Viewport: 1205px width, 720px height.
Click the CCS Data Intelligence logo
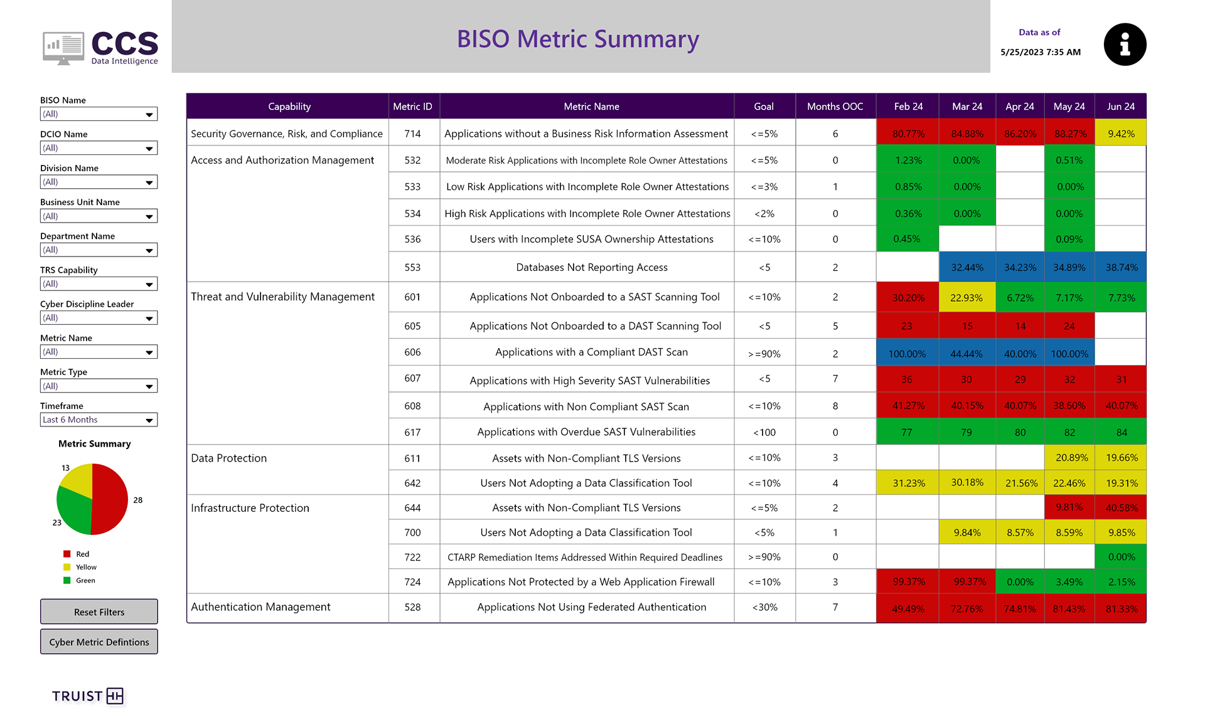coord(100,48)
